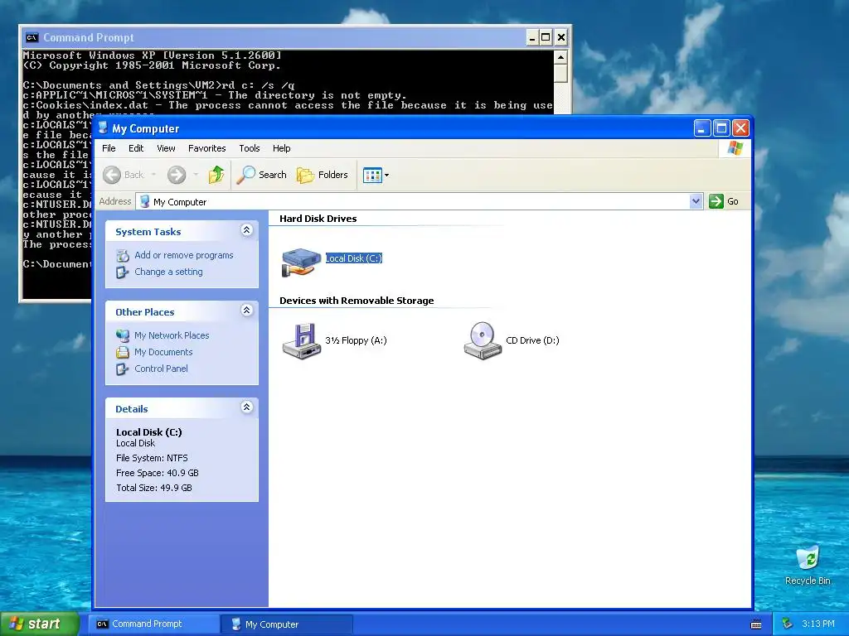Click the Forward arrow toolbar button
The width and height of the screenshot is (849, 636).
[177, 175]
